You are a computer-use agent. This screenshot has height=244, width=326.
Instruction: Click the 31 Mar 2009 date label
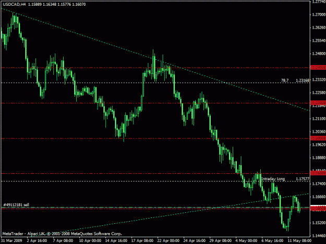(x=11, y=241)
